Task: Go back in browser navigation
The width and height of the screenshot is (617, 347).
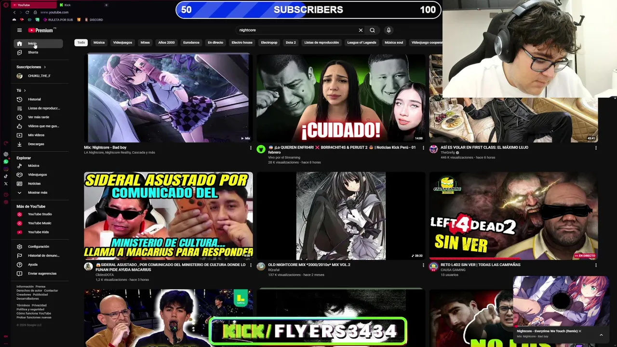Action: coord(14,12)
